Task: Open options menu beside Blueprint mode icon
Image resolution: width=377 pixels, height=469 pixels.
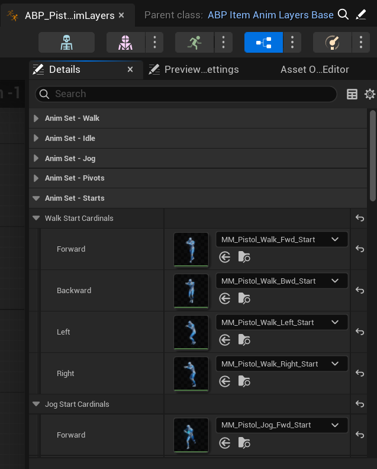Action: click(x=292, y=43)
